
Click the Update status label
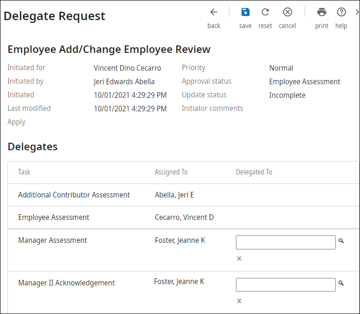pyautogui.click(x=204, y=95)
